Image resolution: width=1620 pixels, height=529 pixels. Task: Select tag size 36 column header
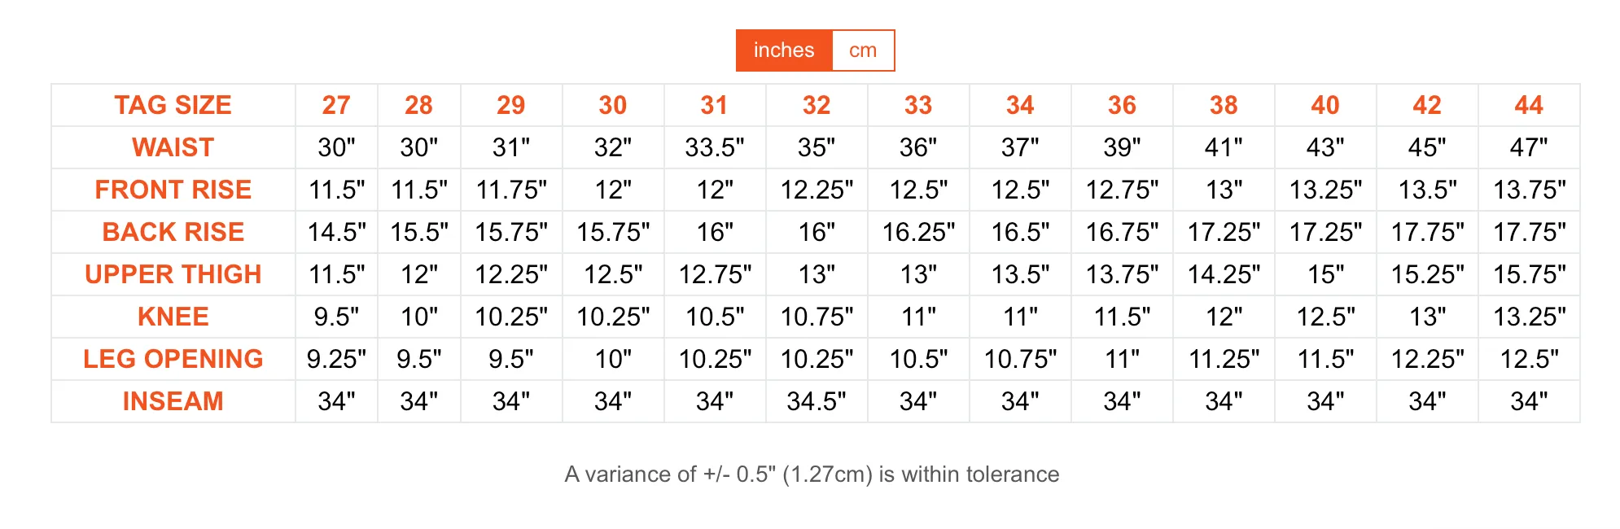click(1122, 105)
